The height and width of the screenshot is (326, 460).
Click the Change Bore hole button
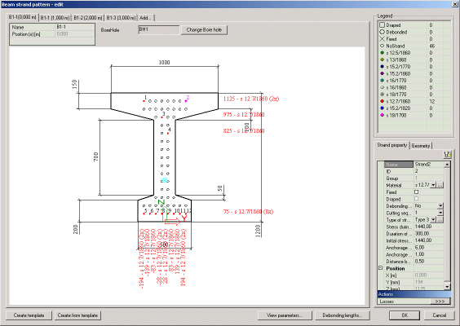coord(204,30)
